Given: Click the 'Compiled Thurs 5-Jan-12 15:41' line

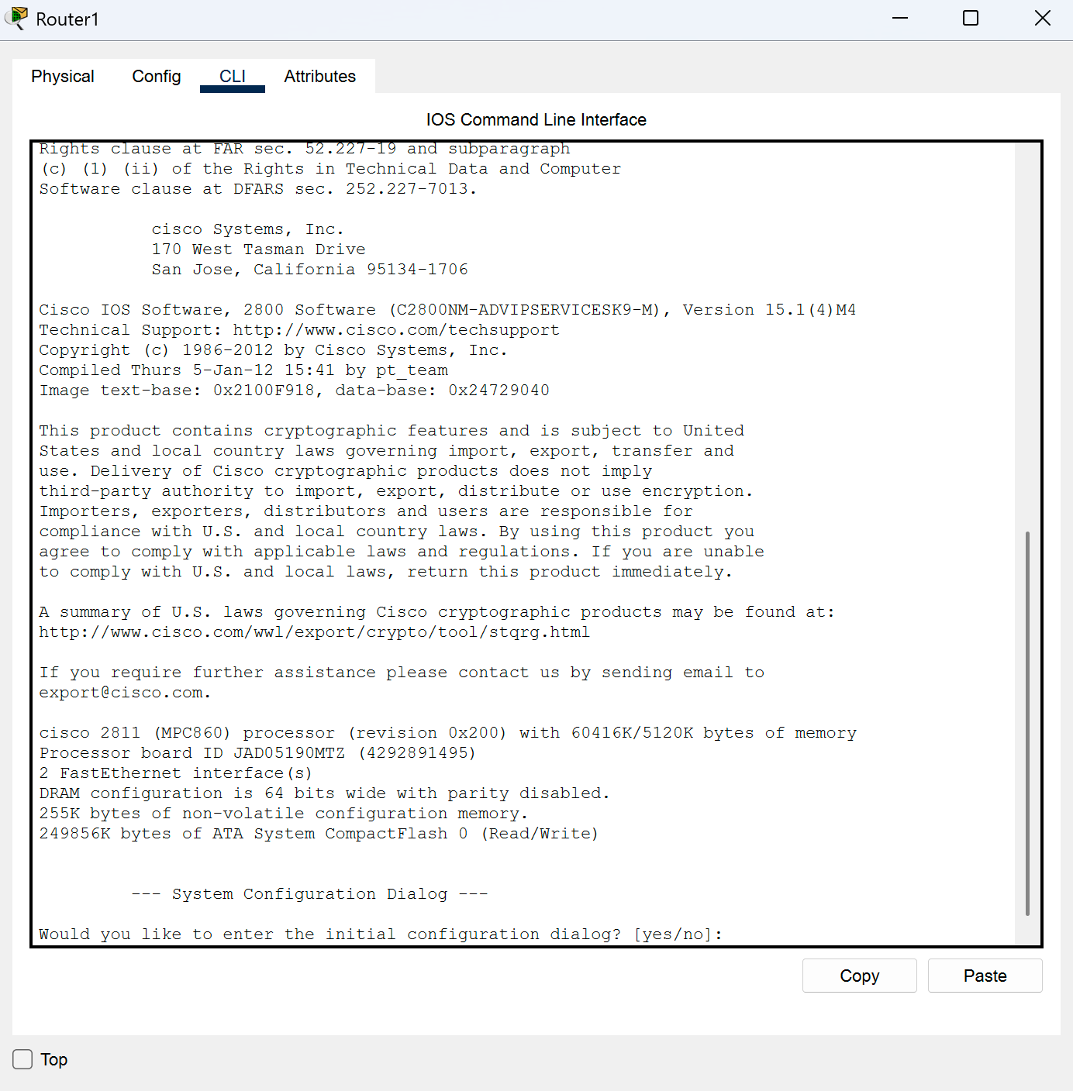Looking at the screenshot, I should (x=243, y=370).
